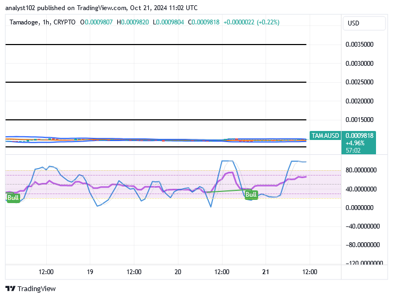Image resolution: width=393 pixels, height=298 pixels.
Task: Click the CRYPTO exchange label
Action: [x=64, y=22]
